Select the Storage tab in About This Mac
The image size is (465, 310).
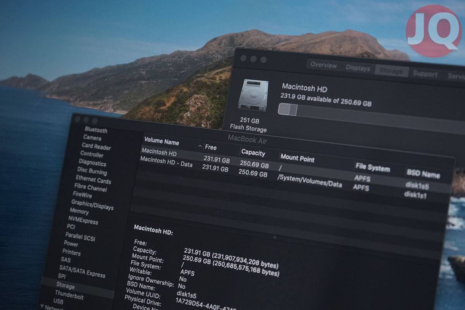point(391,71)
